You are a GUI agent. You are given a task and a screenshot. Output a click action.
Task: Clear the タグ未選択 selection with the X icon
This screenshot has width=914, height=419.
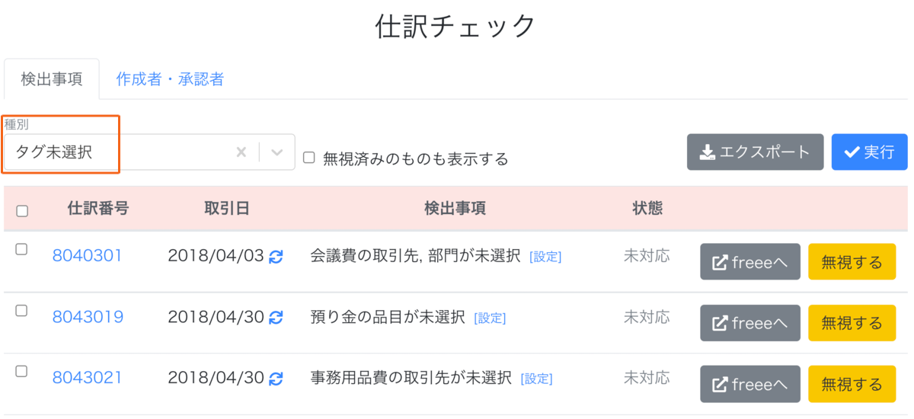[241, 152]
